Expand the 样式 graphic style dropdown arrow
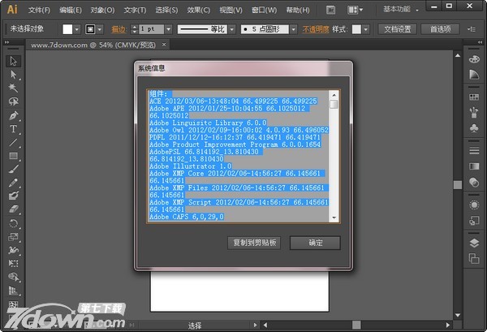The height and width of the screenshot is (332, 487). (x=366, y=29)
